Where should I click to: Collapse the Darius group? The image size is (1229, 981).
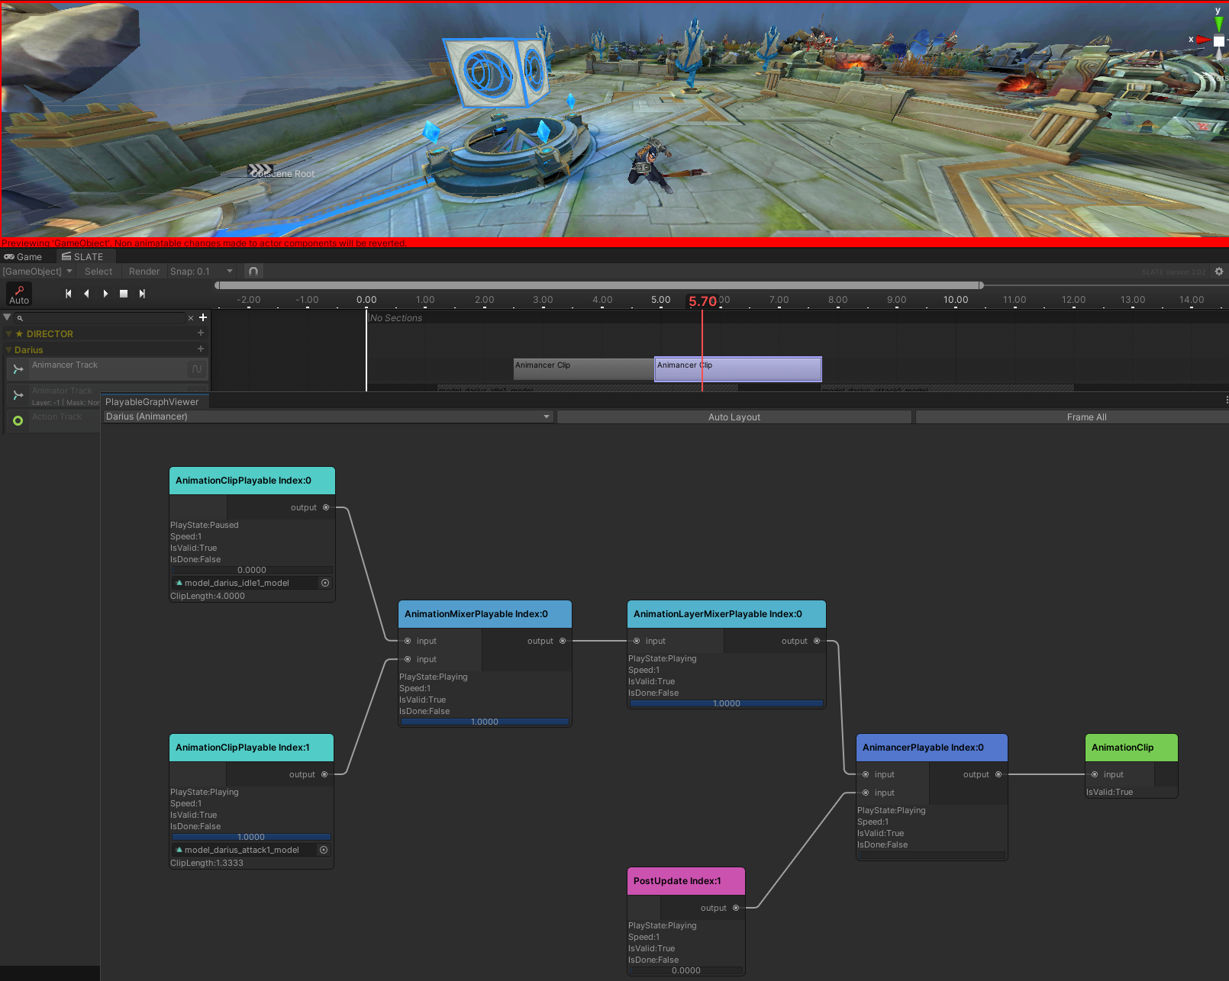(8, 350)
